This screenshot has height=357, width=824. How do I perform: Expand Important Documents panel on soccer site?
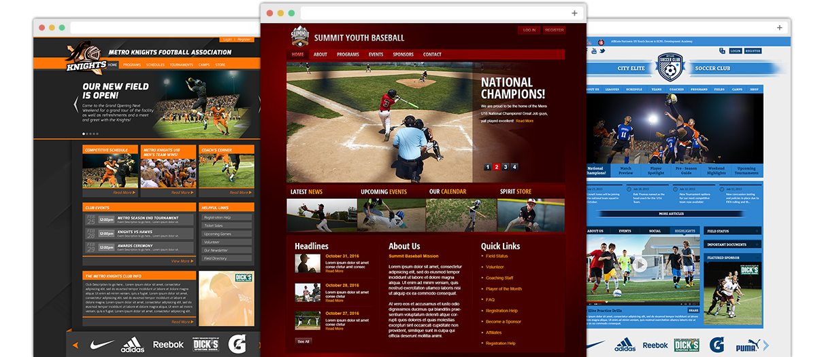tap(733, 244)
